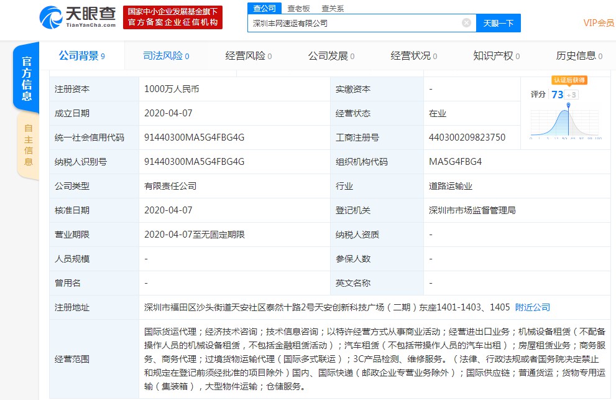Click the 纳税人识别号 label
The height and width of the screenshot is (400, 616).
tap(81, 162)
